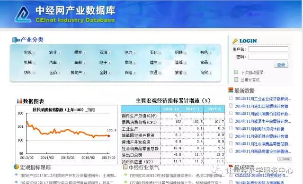This screenshot has height=184, width=303.
Task: Open the 纺织 industry category
Action: [x=27, y=73]
